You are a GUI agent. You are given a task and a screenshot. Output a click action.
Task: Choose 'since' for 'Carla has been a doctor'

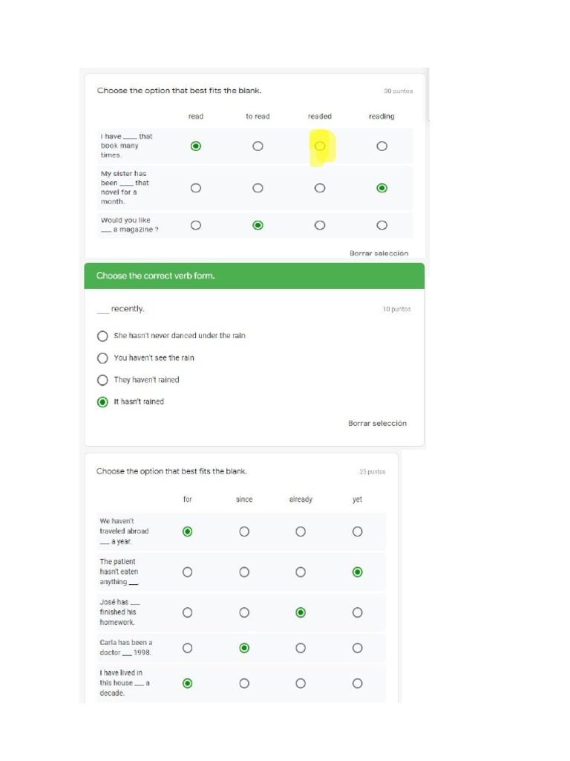tap(244, 648)
